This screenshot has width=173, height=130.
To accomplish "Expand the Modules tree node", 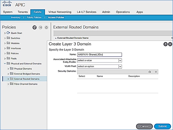I will (x=5, y=43).
